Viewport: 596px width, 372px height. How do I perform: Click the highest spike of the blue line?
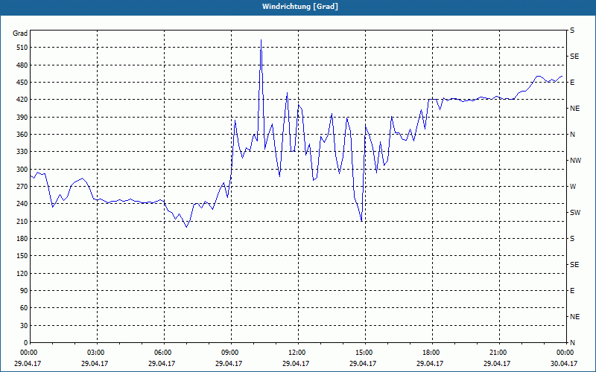261,40
